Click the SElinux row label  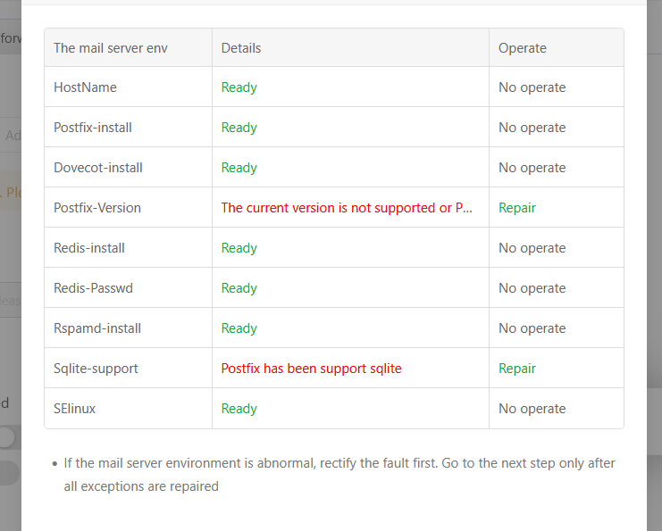(x=74, y=409)
